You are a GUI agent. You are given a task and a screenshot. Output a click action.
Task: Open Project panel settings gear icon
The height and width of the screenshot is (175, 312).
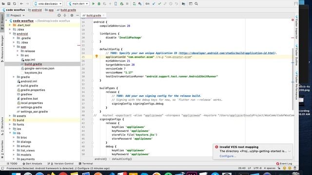pyautogui.click(x=72, y=15)
